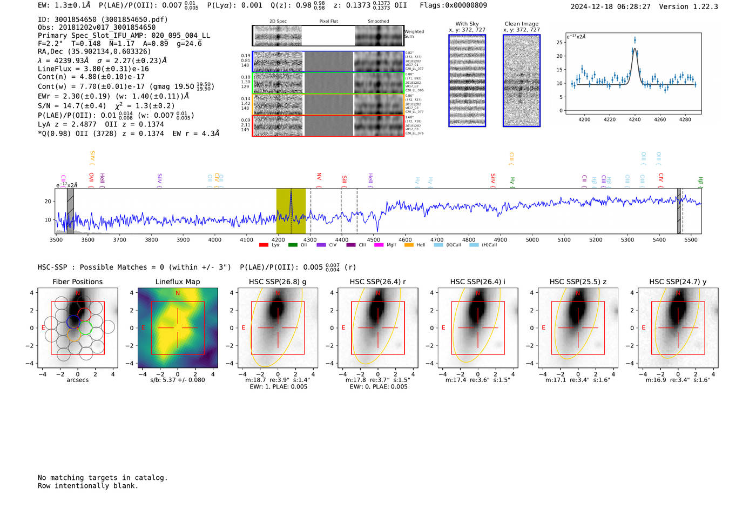Click the Row intentionally blank text
This screenshot has height=515, width=756.
[x=88, y=486]
